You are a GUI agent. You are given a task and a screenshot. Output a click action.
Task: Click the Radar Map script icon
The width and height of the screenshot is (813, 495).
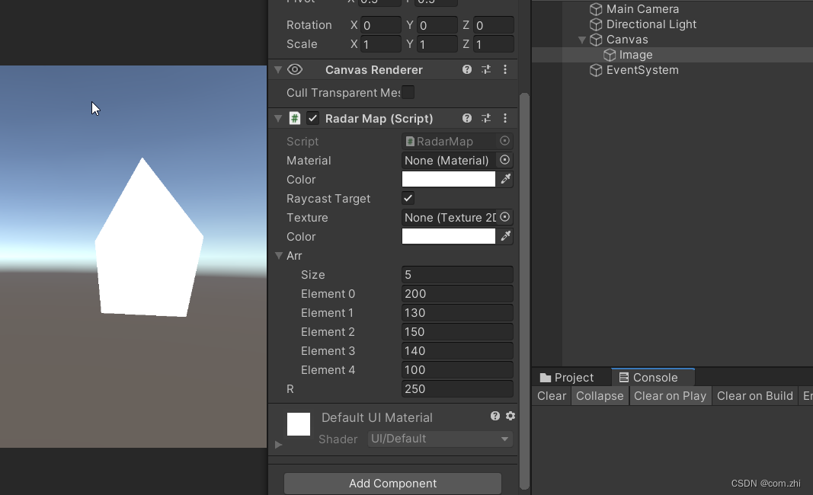click(295, 118)
